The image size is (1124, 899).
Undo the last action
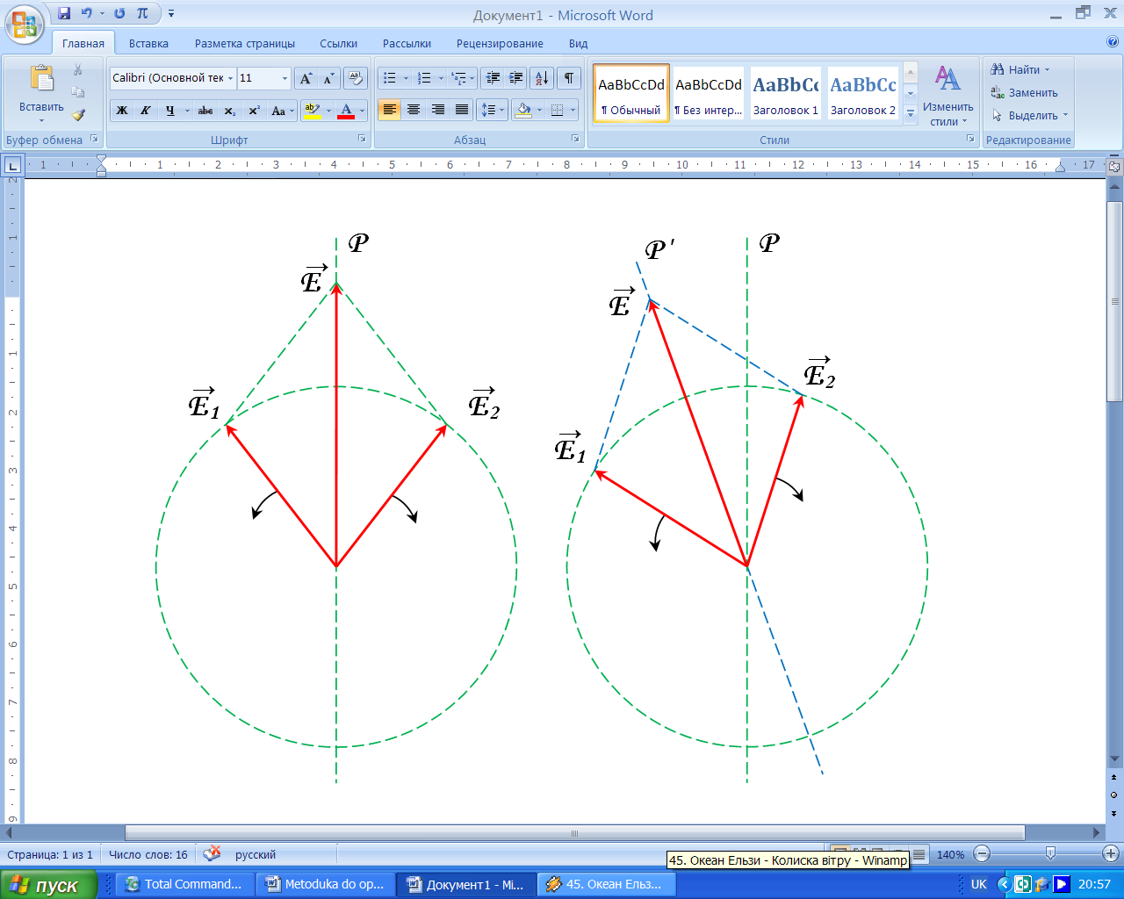tap(86, 13)
